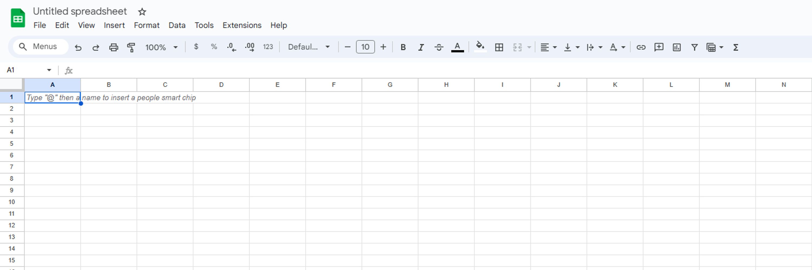This screenshot has height=270, width=812.
Task: Toggle strikethrough formatting
Action: tap(439, 47)
